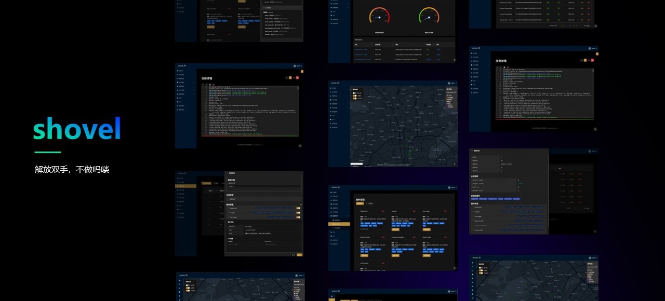Image resolution: width=665 pixels, height=301 pixels.
Task: Click the green-arc gauge in the top dashboard window
Action: pos(429,16)
